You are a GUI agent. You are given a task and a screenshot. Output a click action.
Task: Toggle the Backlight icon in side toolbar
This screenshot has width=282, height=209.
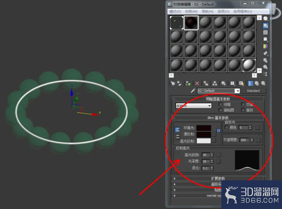point(265,25)
